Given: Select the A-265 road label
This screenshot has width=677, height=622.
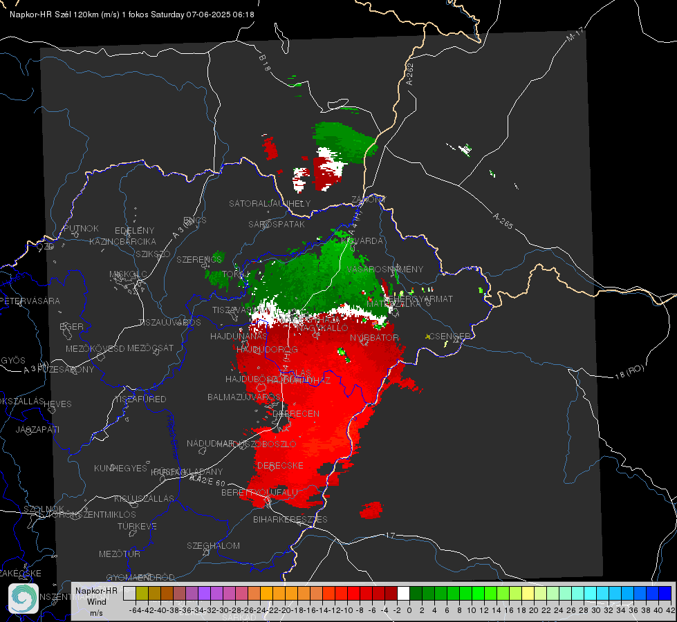Looking at the screenshot, I should tap(503, 220).
